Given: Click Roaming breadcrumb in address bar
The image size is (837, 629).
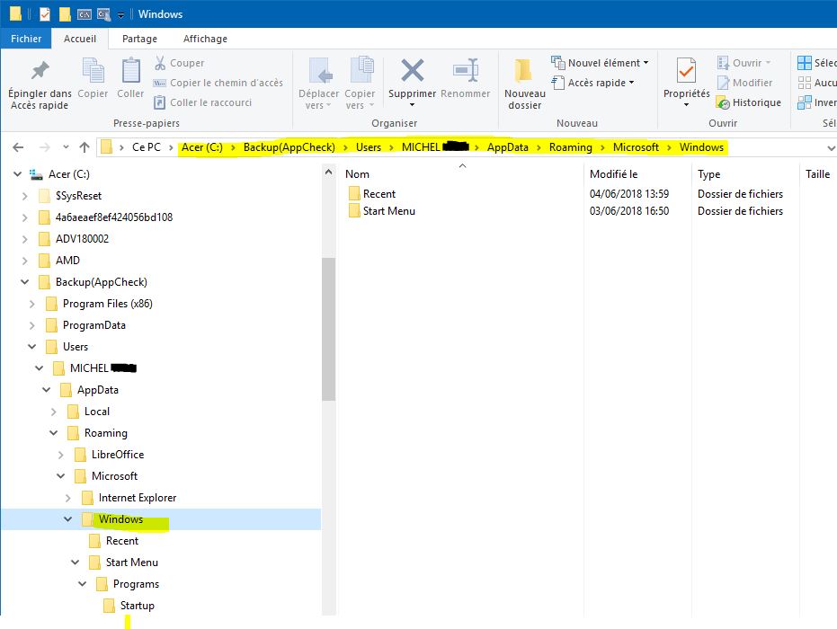Looking at the screenshot, I should pyautogui.click(x=571, y=147).
